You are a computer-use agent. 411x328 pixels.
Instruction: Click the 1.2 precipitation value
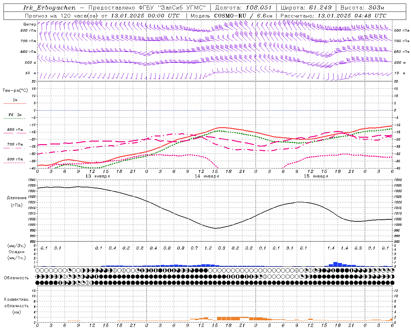coord(208,248)
